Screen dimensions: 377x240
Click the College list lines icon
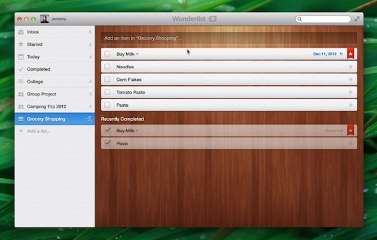pyautogui.click(x=21, y=81)
